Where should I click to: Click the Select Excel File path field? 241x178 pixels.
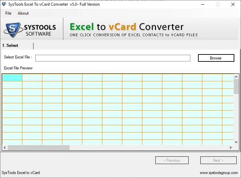click(x=113, y=58)
